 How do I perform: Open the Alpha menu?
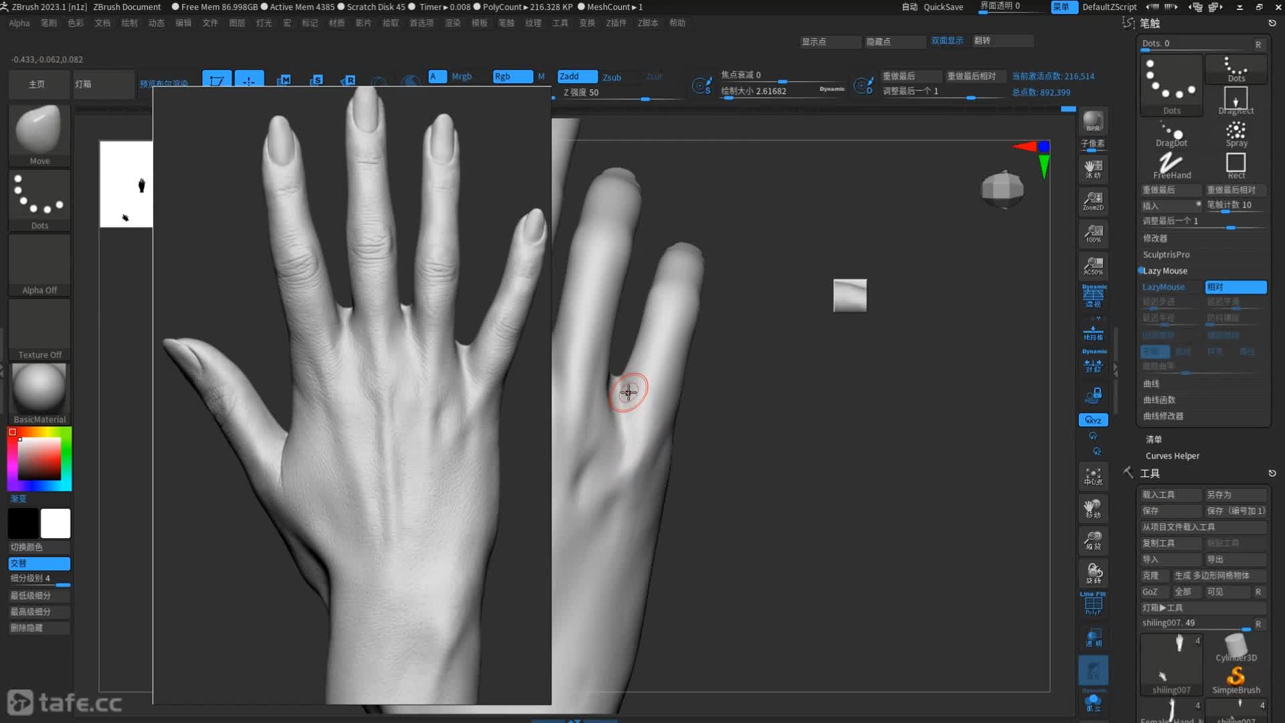pyautogui.click(x=19, y=23)
